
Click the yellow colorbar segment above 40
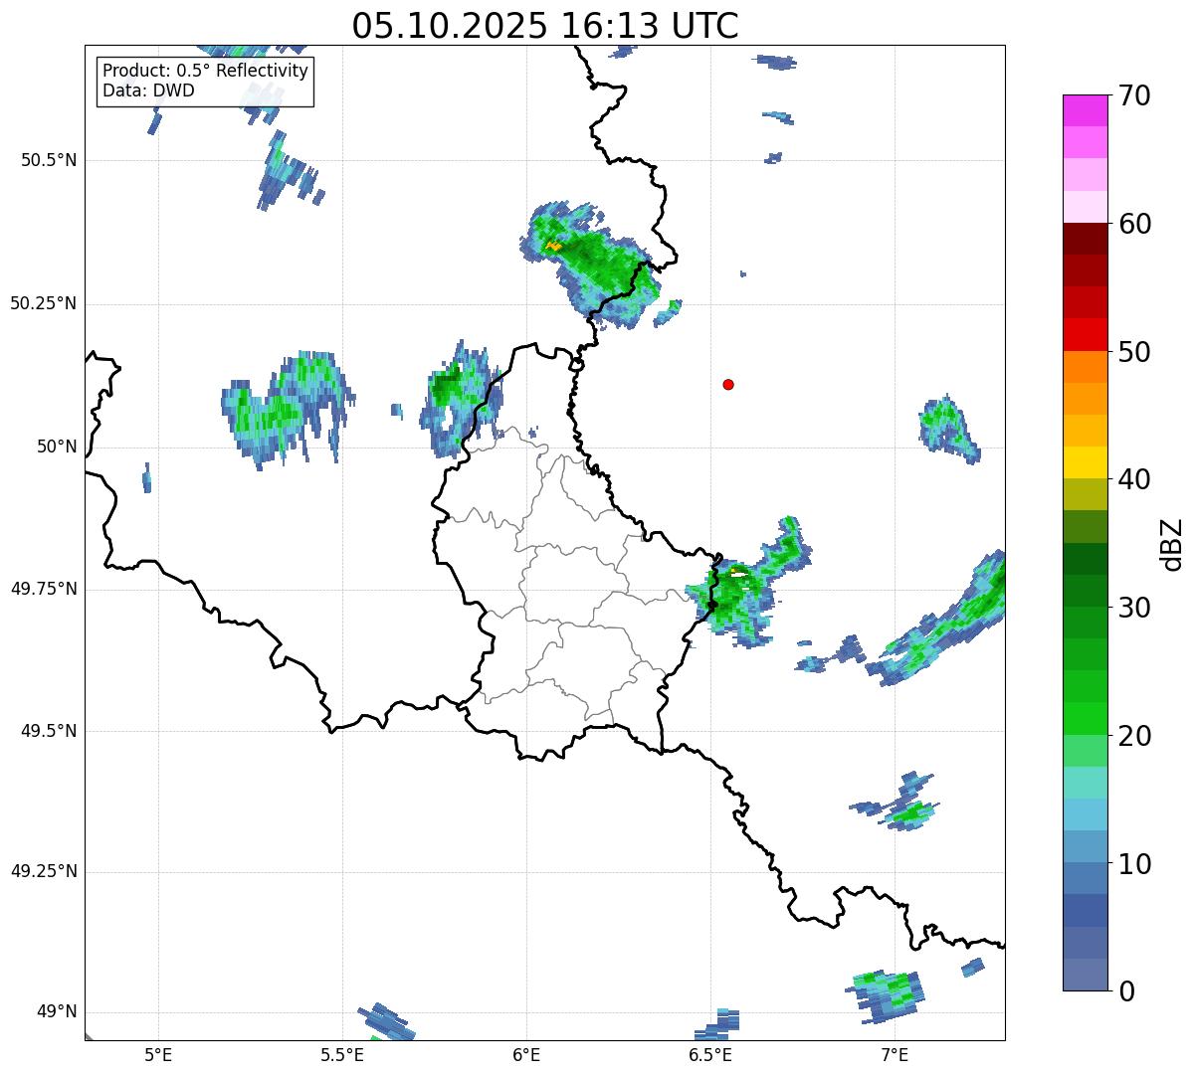point(1087,462)
